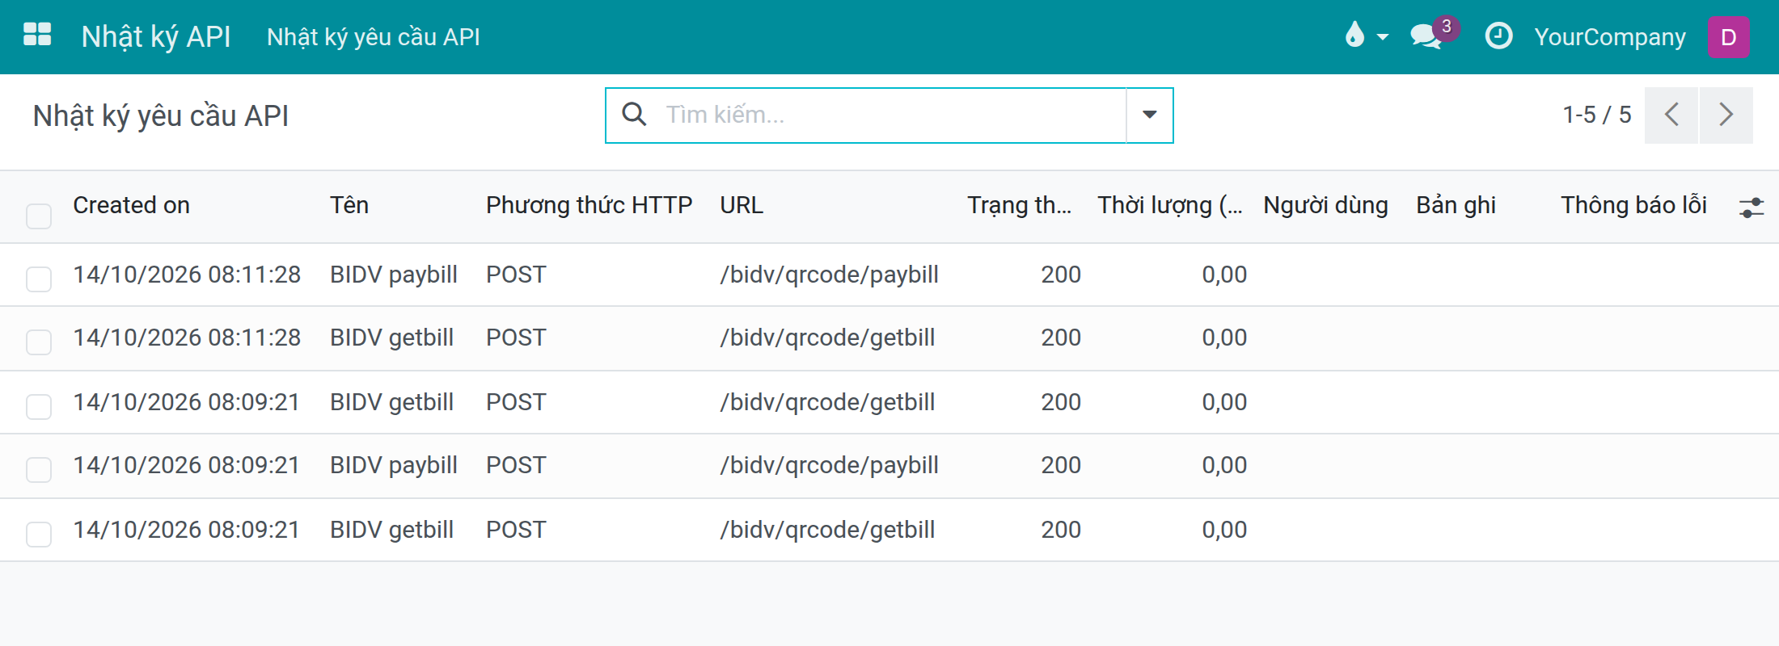Open the activities clock icon
1779x646 pixels.
[1498, 36]
